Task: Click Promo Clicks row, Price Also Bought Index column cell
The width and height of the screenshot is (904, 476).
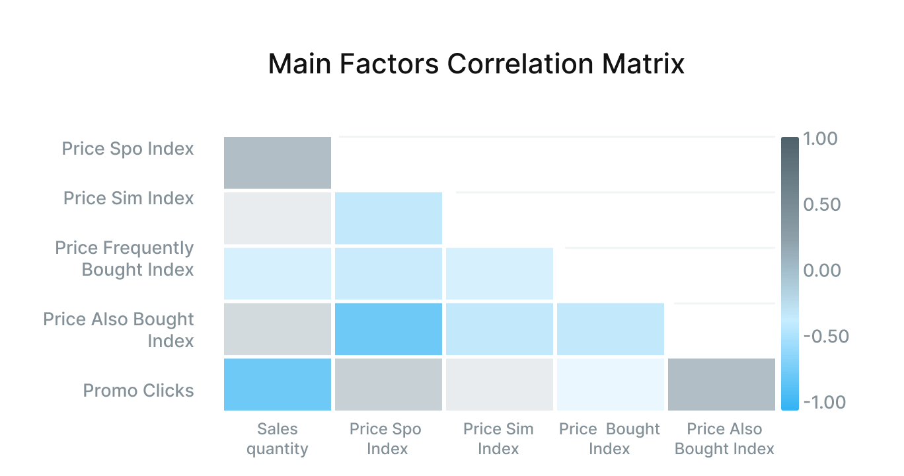Action: (x=722, y=384)
